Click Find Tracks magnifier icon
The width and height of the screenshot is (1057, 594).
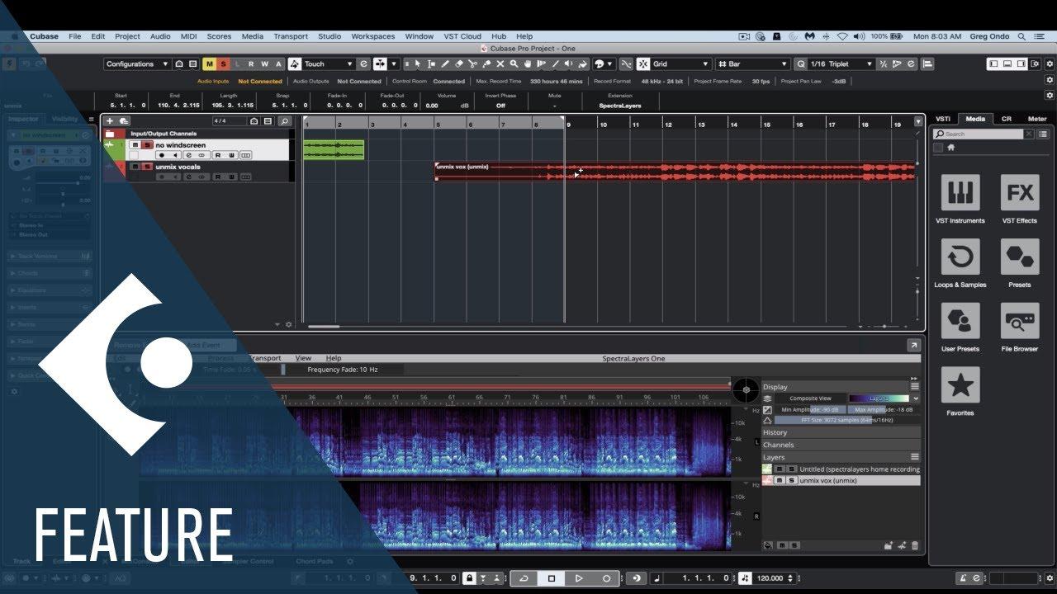[x=285, y=121]
